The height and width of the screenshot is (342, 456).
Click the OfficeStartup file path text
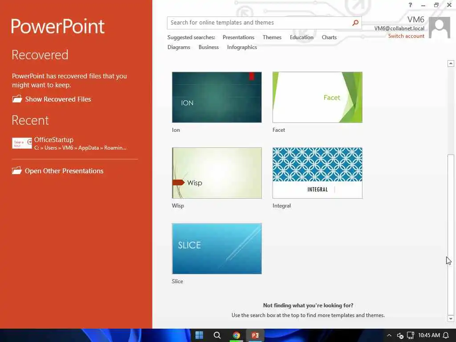(x=80, y=148)
